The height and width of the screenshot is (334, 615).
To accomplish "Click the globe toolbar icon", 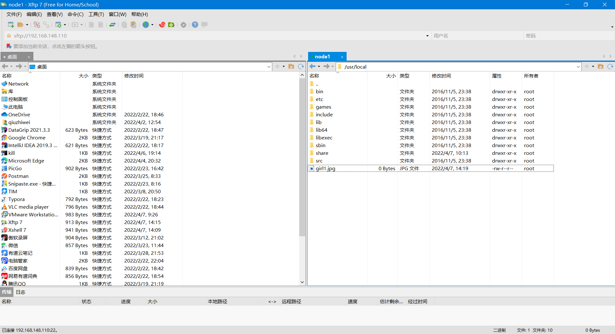I will click(x=146, y=25).
